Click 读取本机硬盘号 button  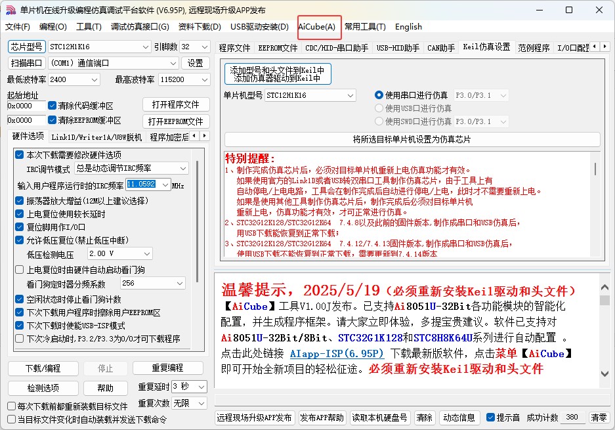pos(379,418)
